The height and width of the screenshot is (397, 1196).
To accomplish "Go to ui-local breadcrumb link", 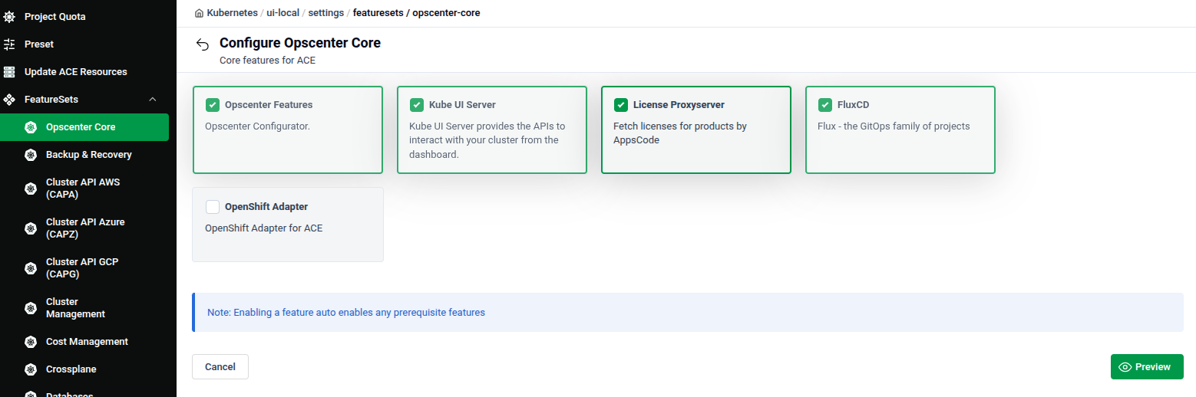I will (282, 13).
